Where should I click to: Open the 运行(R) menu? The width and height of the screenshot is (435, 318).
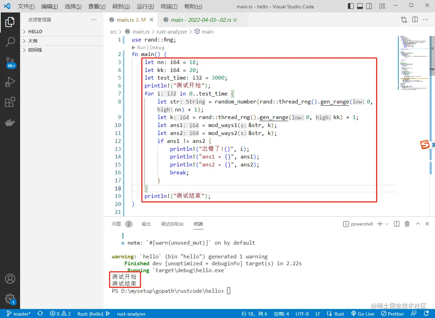[145, 7]
